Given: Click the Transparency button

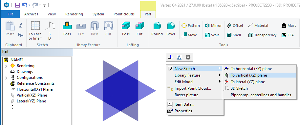Looking at the screenshot, I should pyautogui.click(x=262, y=35).
